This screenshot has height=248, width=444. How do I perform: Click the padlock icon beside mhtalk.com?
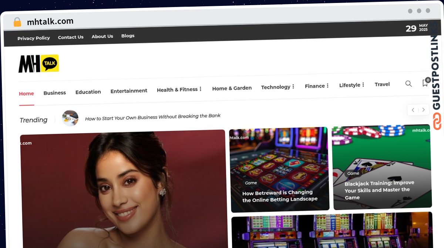17,22
